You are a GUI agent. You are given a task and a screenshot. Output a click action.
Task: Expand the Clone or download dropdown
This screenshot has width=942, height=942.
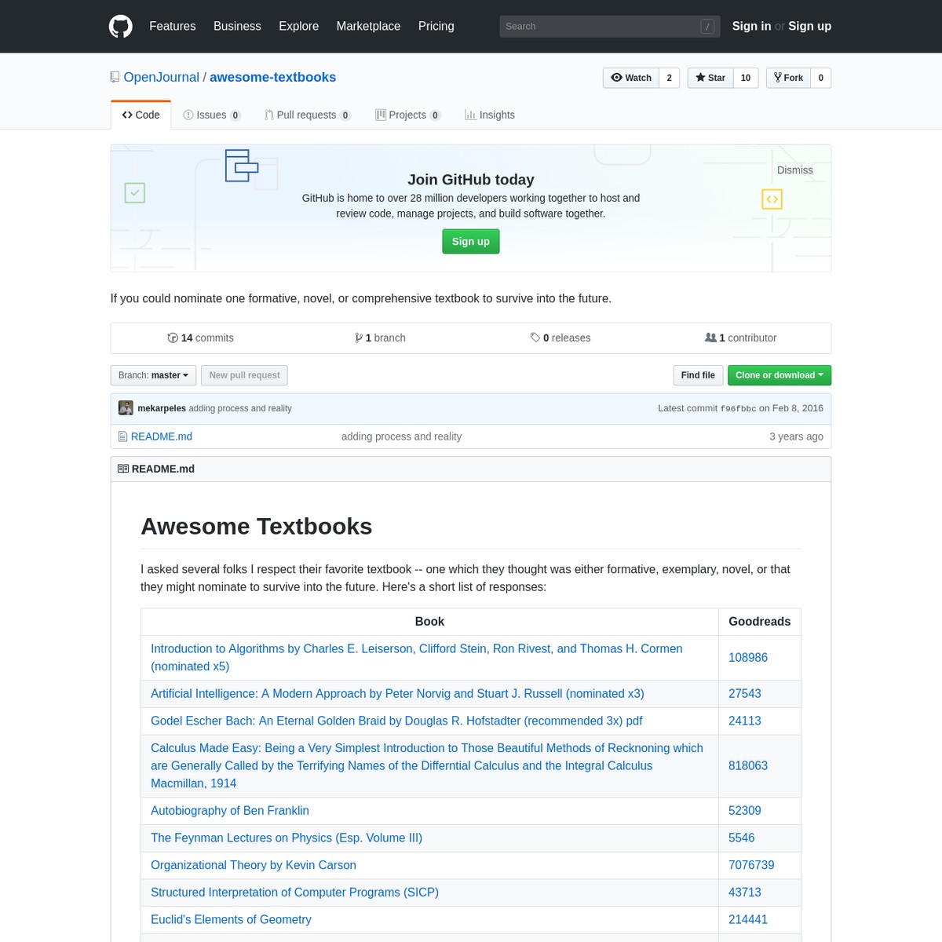[780, 375]
